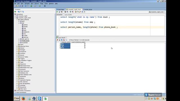The height and width of the screenshot is (101, 180).
Task: Open the View menu
Action: click(22, 4)
